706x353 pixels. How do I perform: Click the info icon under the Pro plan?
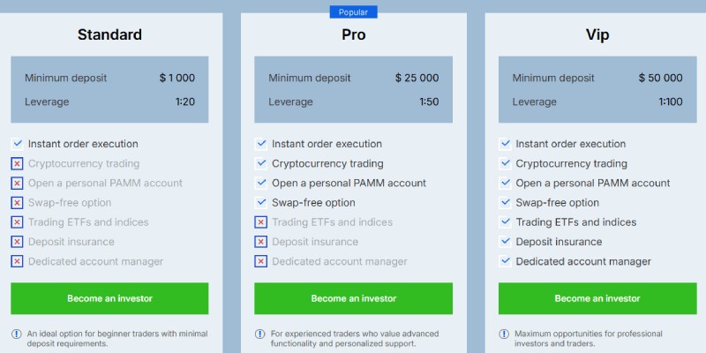pyautogui.click(x=260, y=334)
